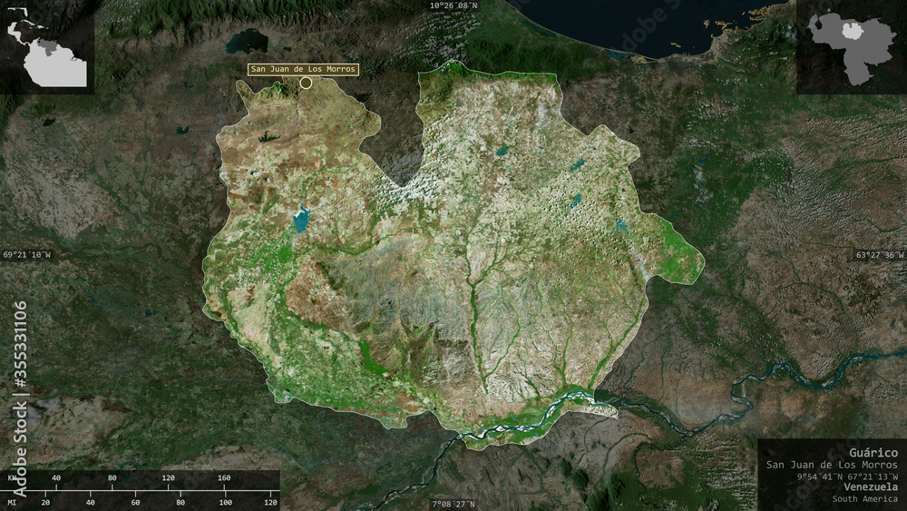Viewport: 907px width, 511px height.
Task: Select the longitude text 63°27'36"W
Action: pos(880,255)
